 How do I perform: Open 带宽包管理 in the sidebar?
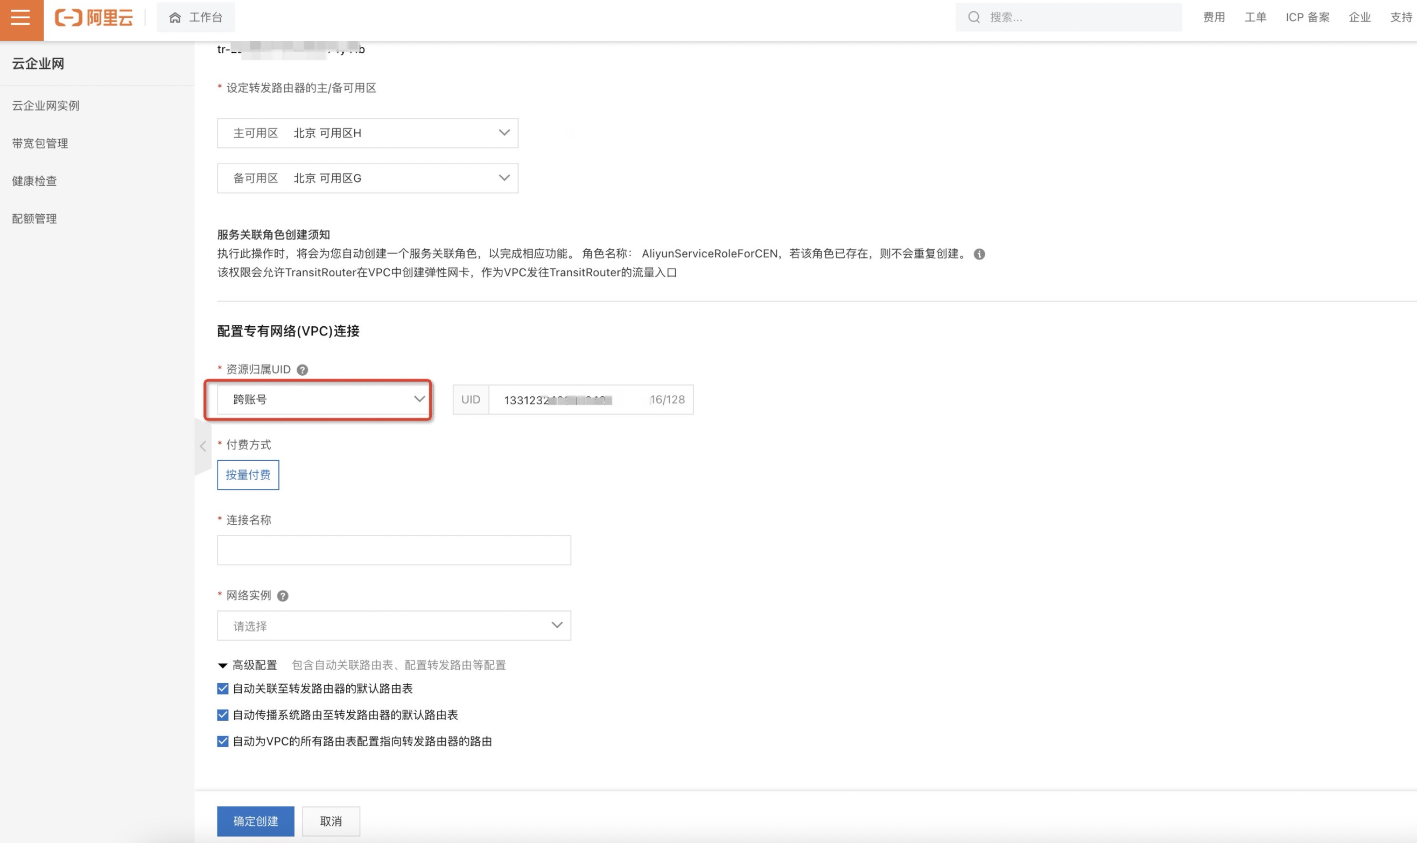(x=40, y=143)
